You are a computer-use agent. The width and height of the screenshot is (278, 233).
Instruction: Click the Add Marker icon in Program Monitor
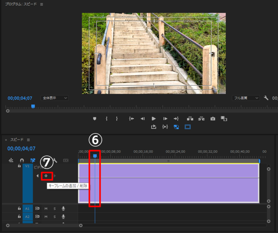tap(95, 118)
